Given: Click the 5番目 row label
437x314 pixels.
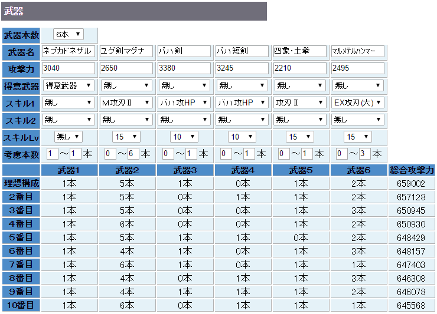Looking at the screenshot, I should [x=21, y=237].
